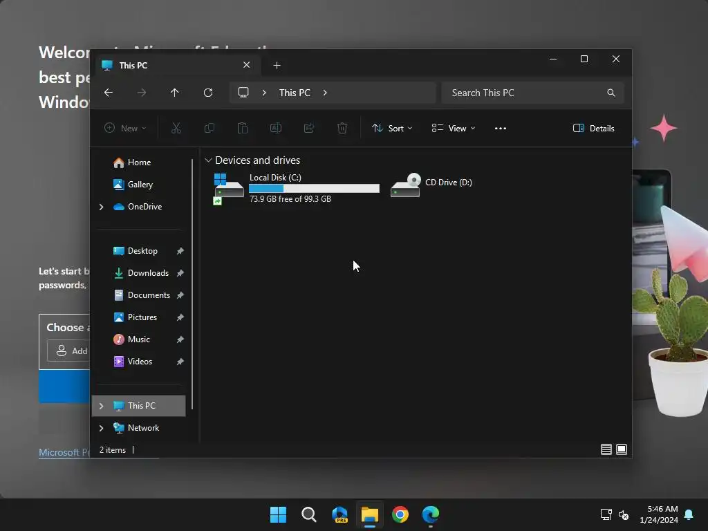Click pin icon next to Downloads
Viewport: 708px width, 531px height.
coord(180,273)
